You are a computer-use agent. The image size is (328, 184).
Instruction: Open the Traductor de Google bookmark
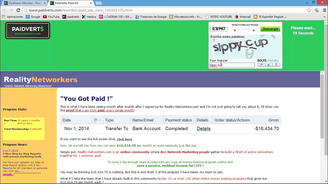coord(151,17)
